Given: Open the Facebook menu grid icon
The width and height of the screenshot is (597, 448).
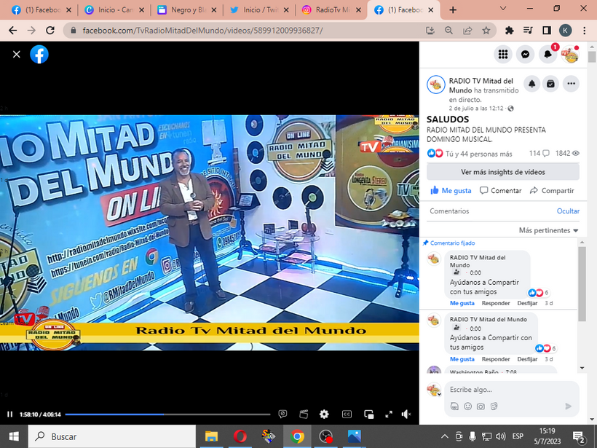Looking at the screenshot, I should (x=503, y=55).
